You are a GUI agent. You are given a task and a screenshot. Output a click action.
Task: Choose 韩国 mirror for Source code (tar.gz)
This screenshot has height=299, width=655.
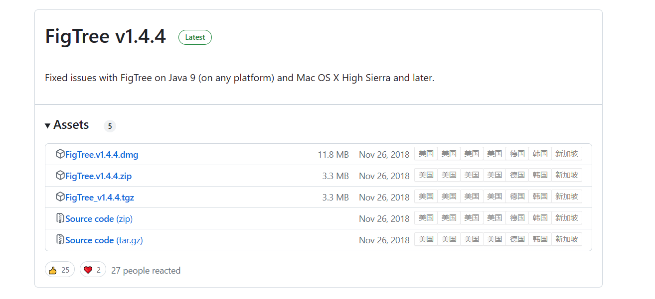tap(540, 239)
